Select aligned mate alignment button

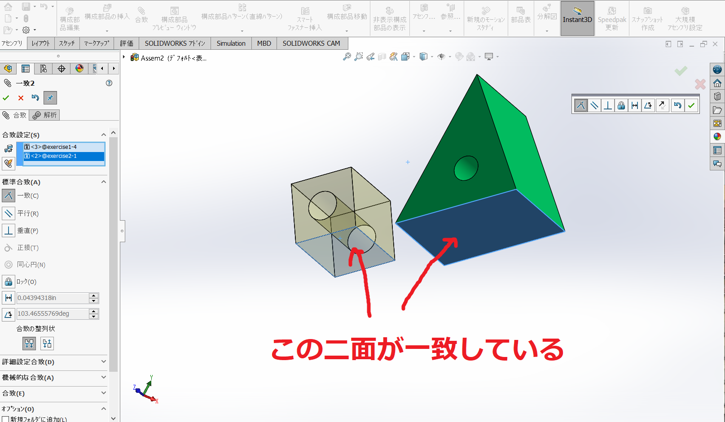29,344
